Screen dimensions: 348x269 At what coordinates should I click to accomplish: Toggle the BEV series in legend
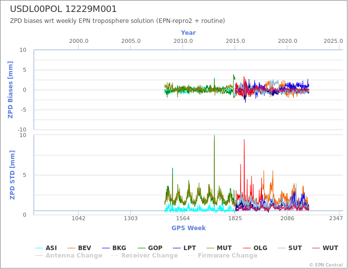point(79,248)
